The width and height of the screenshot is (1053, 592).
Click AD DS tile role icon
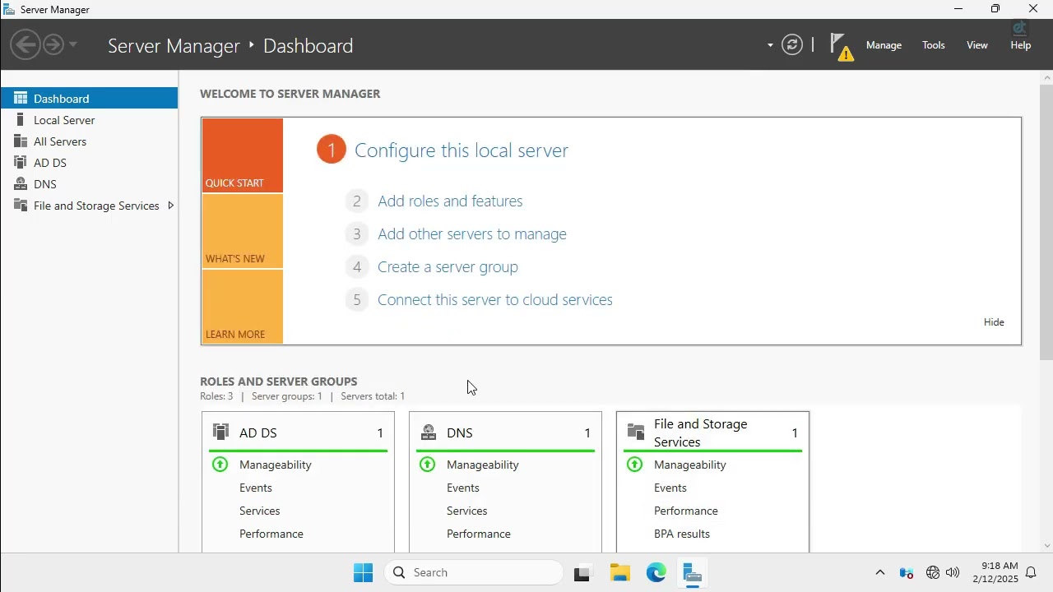click(x=220, y=432)
